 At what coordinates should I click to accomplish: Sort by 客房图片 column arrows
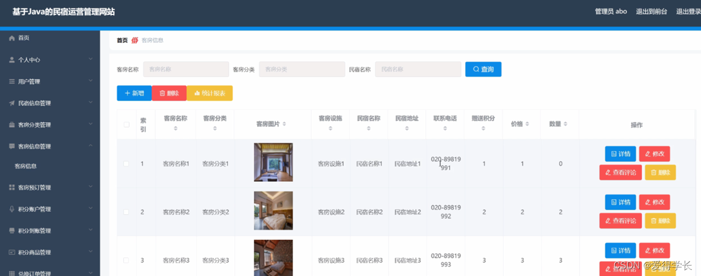tap(284, 124)
